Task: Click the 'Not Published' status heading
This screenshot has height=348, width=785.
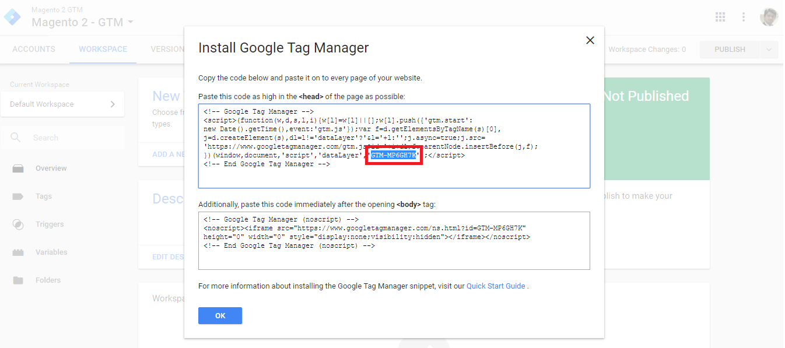Action: pos(646,96)
